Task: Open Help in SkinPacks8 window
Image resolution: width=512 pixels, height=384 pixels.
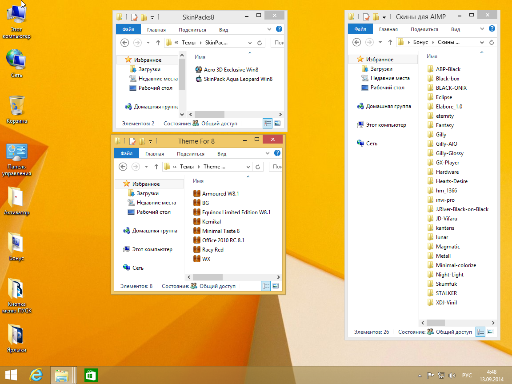Action: [279, 29]
